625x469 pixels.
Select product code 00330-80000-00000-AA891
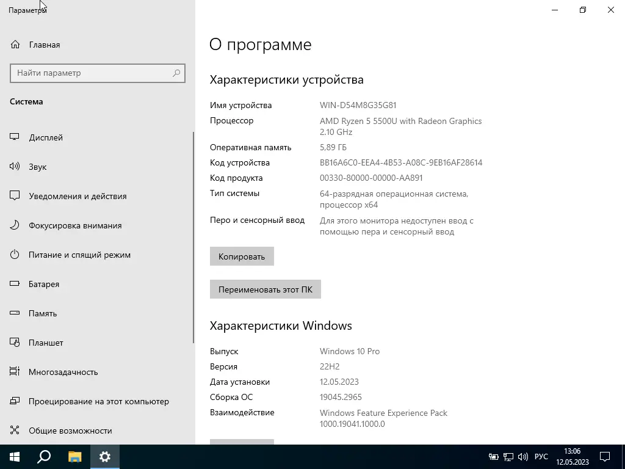tap(371, 178)
